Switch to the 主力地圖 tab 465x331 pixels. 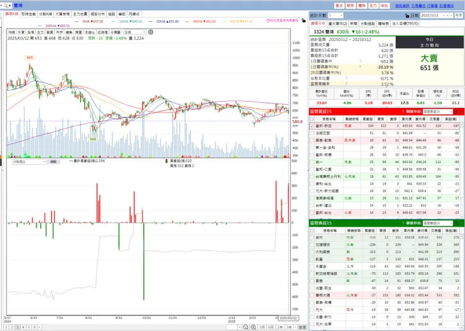(80, 14)
